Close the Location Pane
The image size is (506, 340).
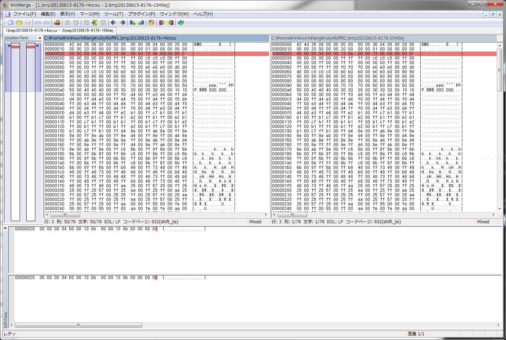[x=40, y=38]
